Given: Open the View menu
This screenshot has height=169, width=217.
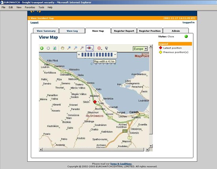Looking at the screenshot, I should point(19,8).
